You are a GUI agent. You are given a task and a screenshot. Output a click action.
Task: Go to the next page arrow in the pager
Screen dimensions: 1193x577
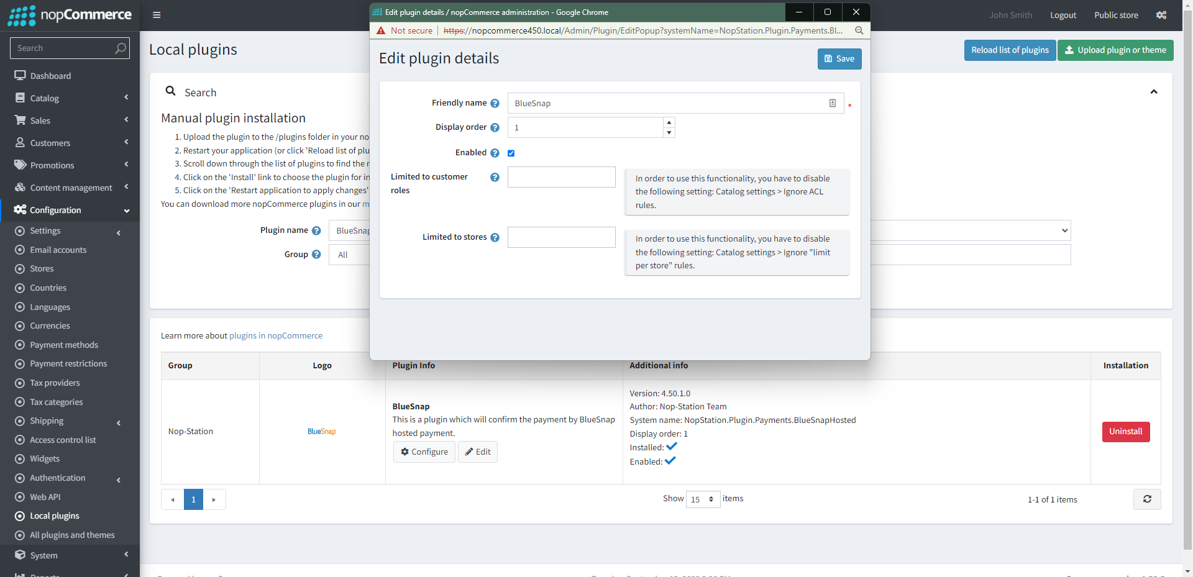coord(214,499)
